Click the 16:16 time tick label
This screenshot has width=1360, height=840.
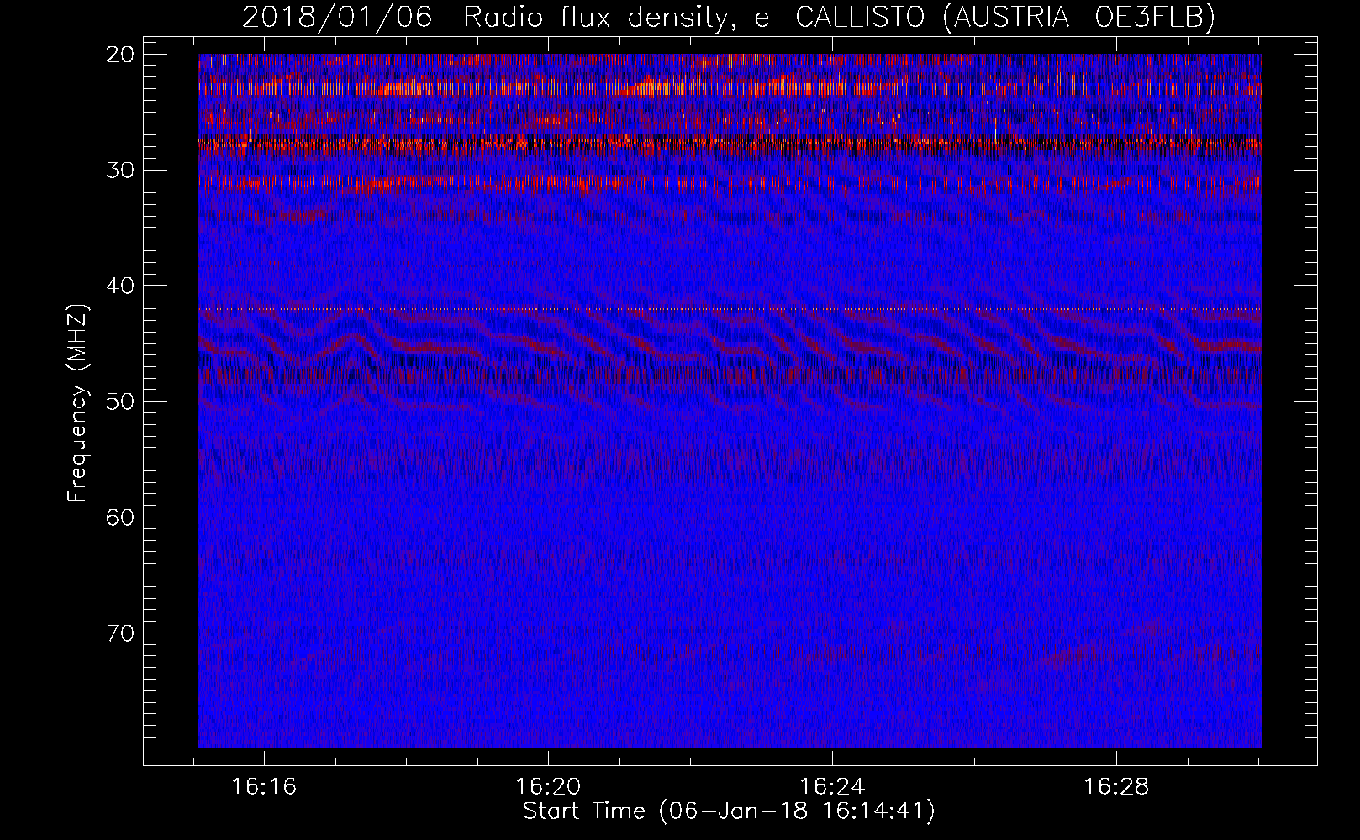pos(265,787)
